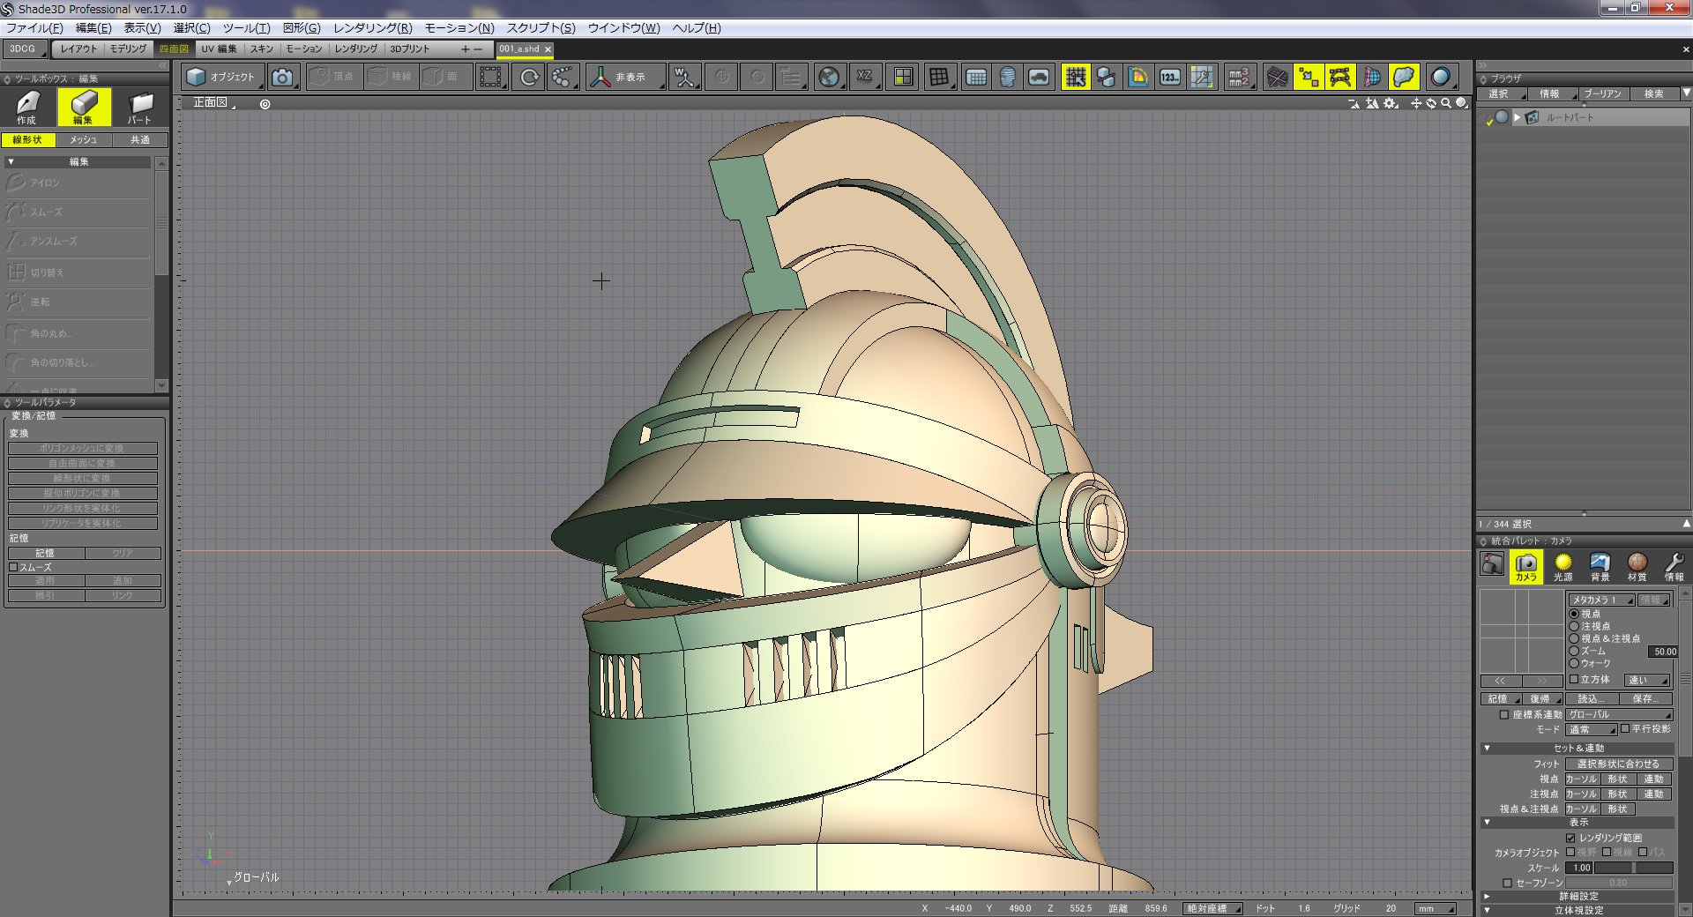Click the four-view layout icon
The image size is (1693, 917).
903,78
